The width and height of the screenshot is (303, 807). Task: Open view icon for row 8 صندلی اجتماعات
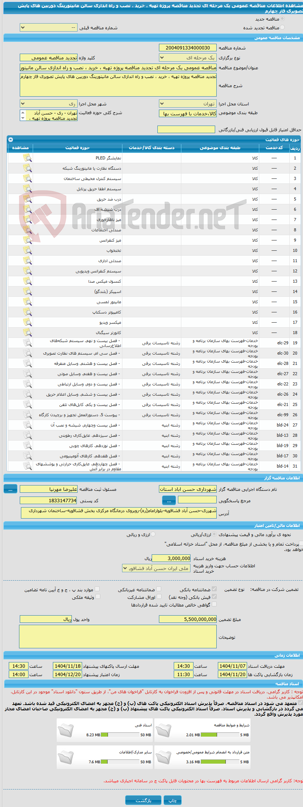27,230
